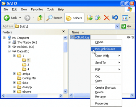The image size is (136, 107).
Task: Collapse folder 1 in the tree
Action: click(14, 56)
